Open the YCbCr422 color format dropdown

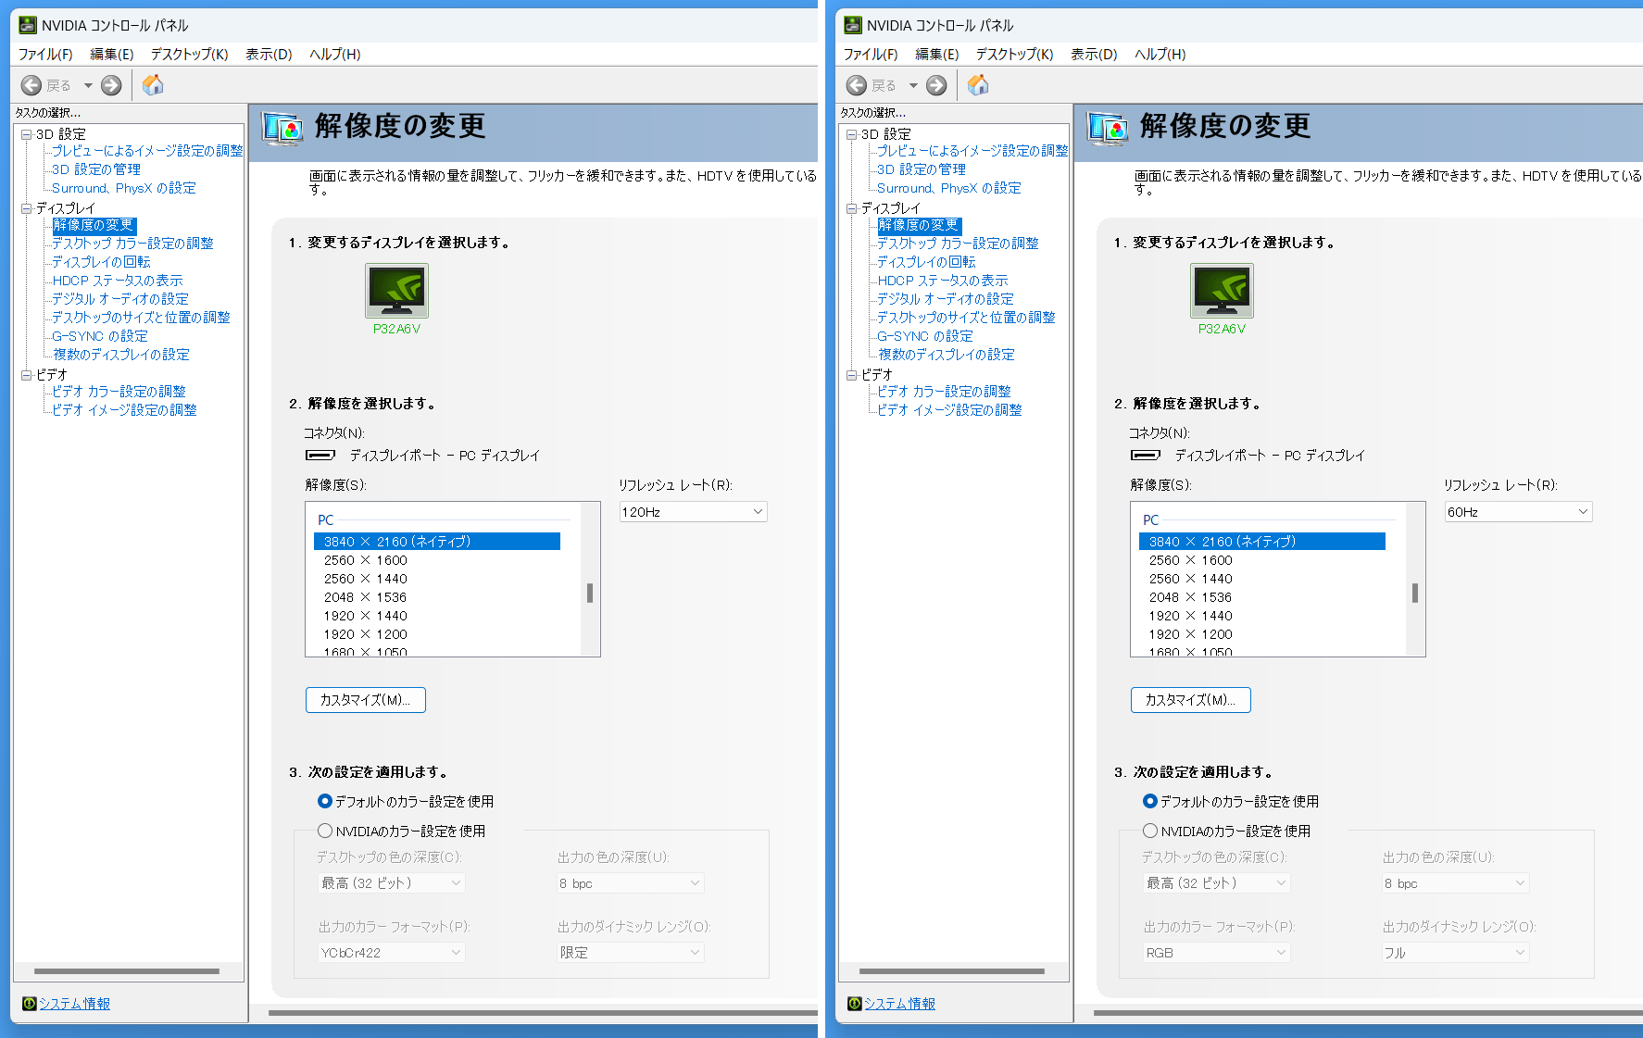pos(391,952)
